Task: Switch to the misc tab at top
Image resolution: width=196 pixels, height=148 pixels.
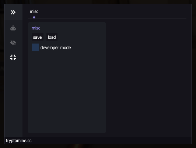Action: coord(34,11)
